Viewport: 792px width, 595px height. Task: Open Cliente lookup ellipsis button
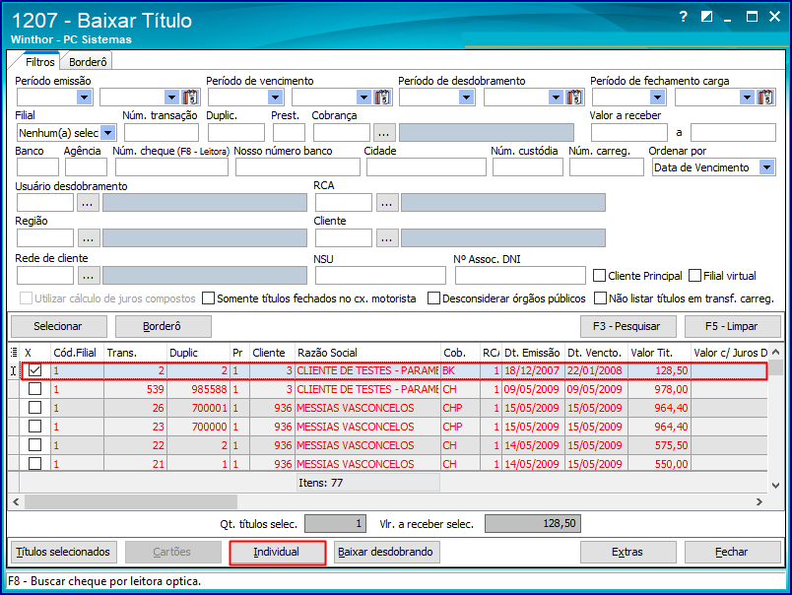click(x=386, y=237)
